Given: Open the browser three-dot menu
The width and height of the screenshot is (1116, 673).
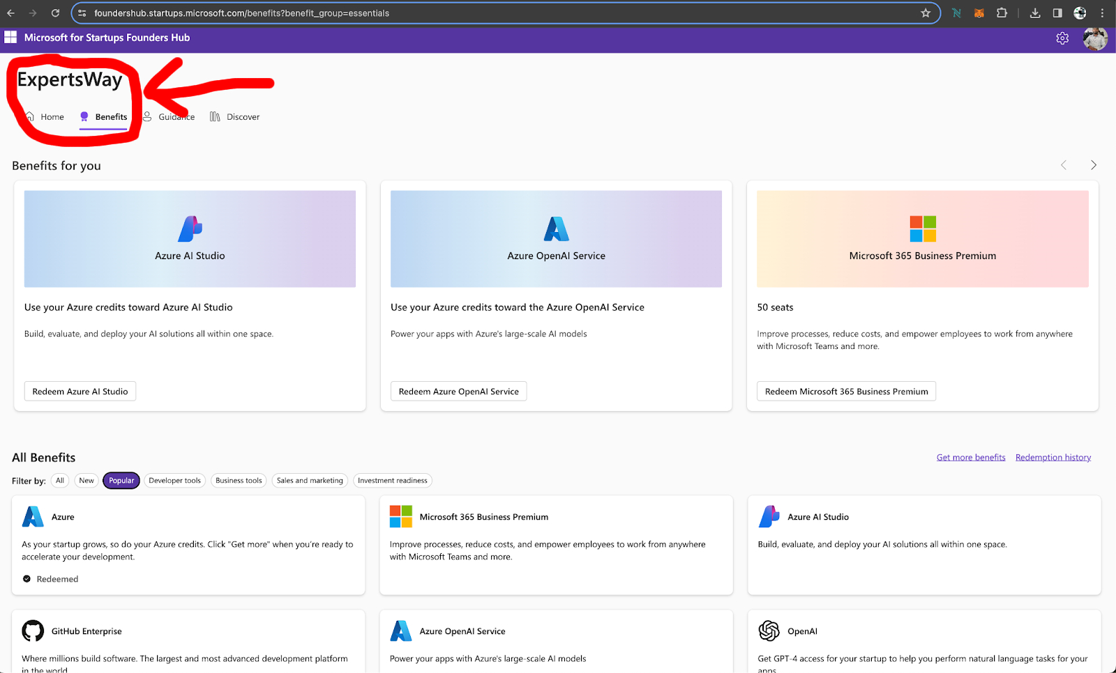Looking at the screenshot, I should click(x=1102, y=13).
